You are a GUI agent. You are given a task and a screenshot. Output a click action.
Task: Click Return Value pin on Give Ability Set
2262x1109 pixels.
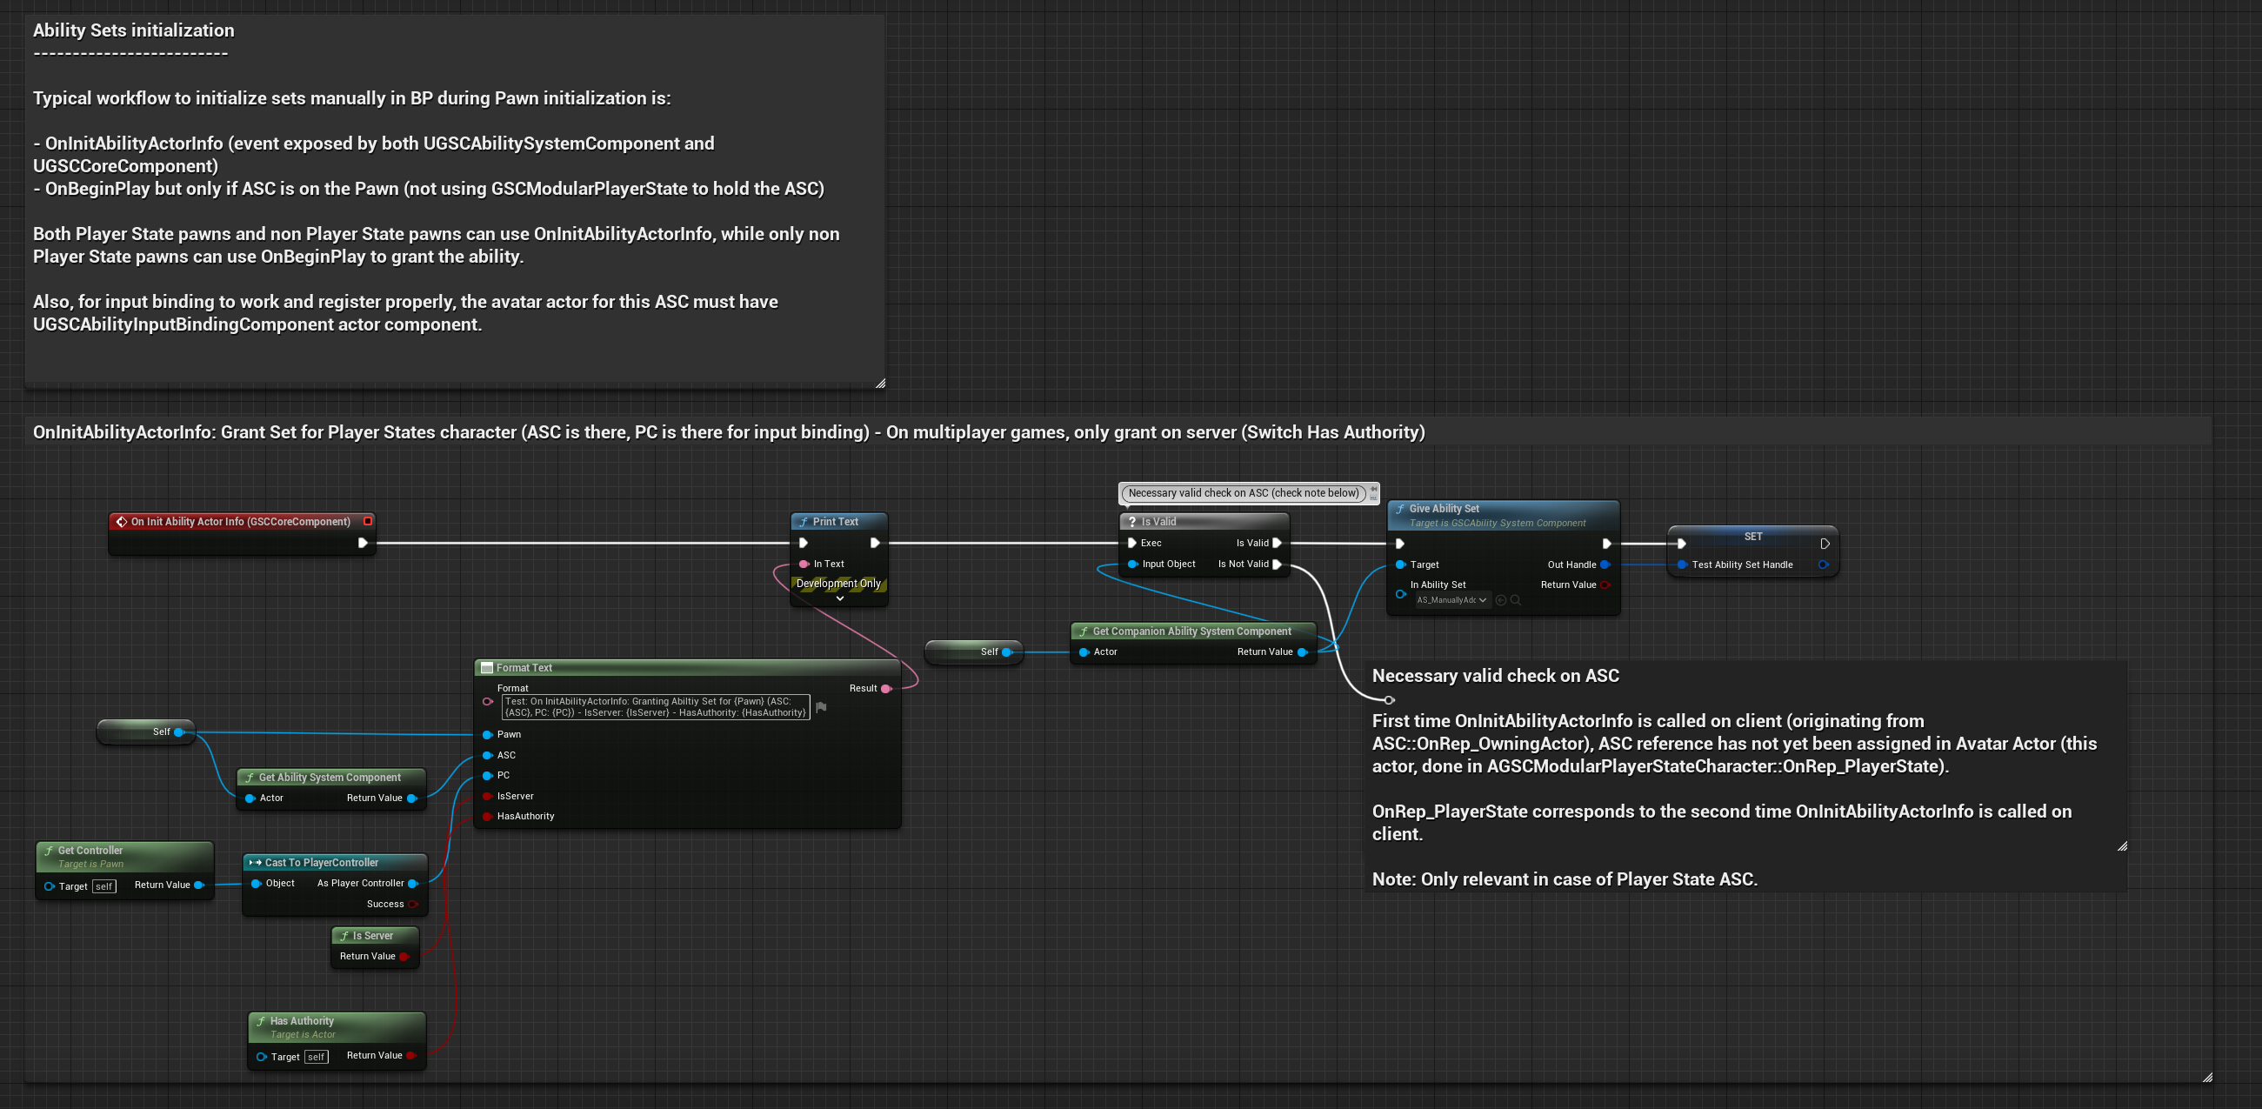1605,585
